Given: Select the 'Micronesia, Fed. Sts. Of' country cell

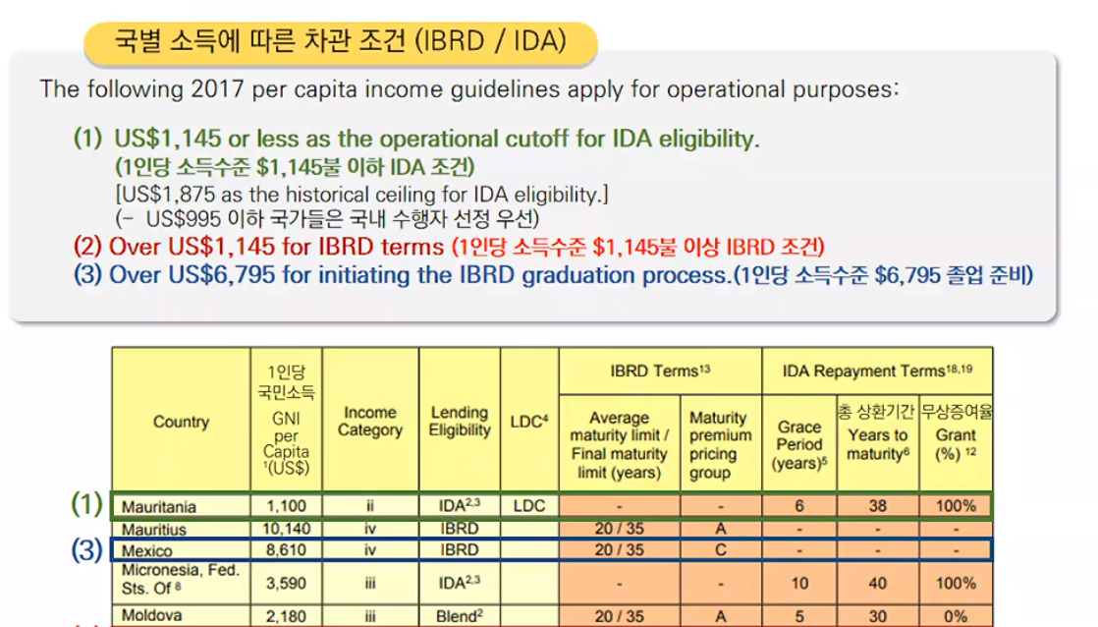Looking at the screenshot, I should 180,580.
